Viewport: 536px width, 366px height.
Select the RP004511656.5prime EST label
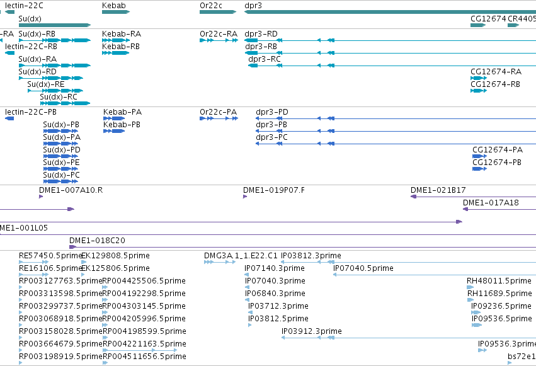click(145, 357)
